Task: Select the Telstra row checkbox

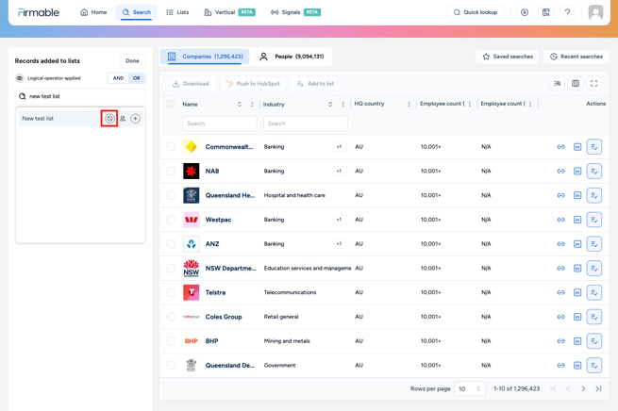Action: point(171,292)
